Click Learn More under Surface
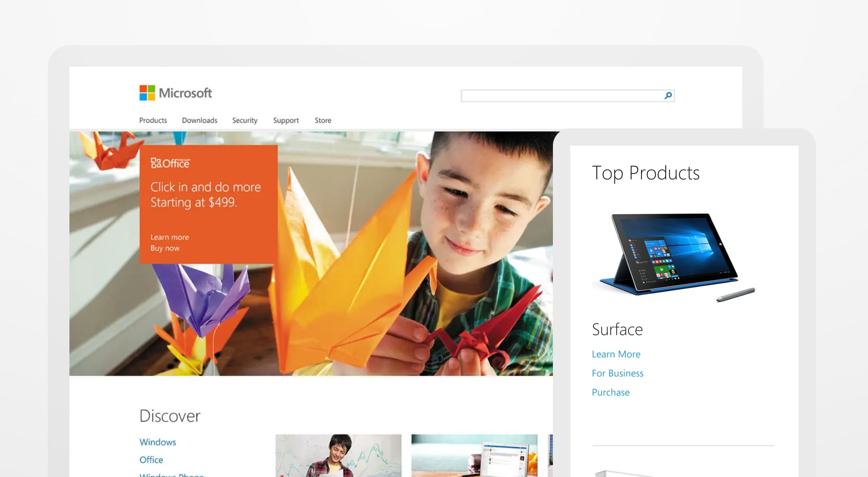The height and width of the screenshot is (477, 868). pos(616,354)
